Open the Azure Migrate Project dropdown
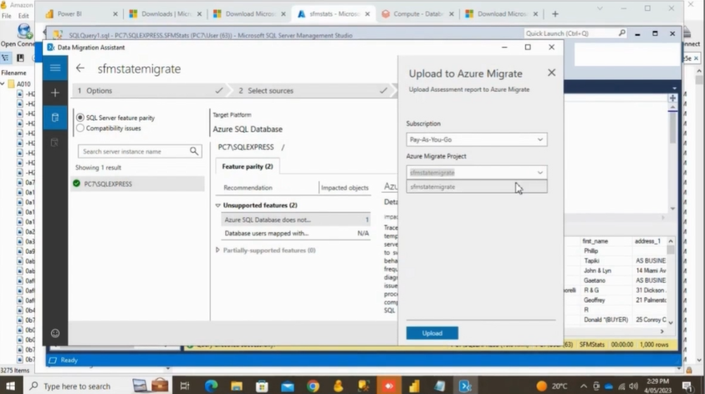Screen dimensions: 705x394 tap(477, 172)
